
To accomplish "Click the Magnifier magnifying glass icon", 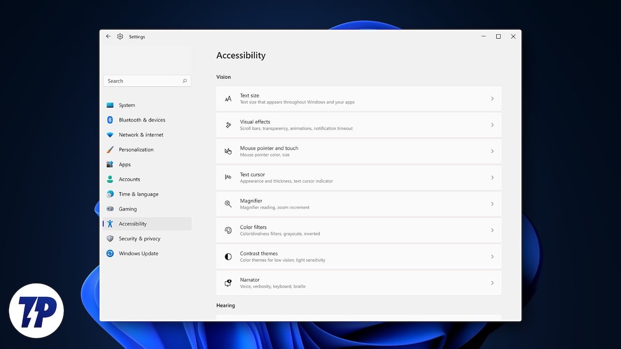I will (228, 204).
